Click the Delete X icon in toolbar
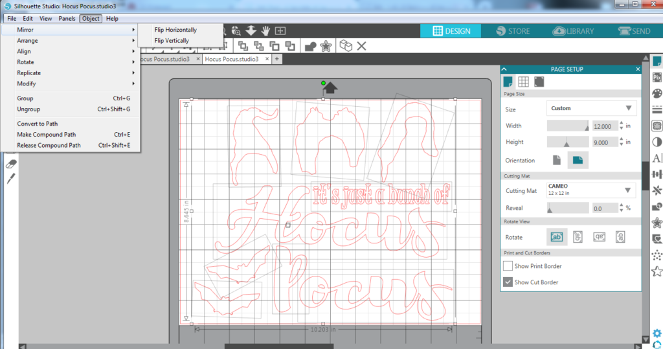This screenshot has height=349, width=663. point(361,46)
